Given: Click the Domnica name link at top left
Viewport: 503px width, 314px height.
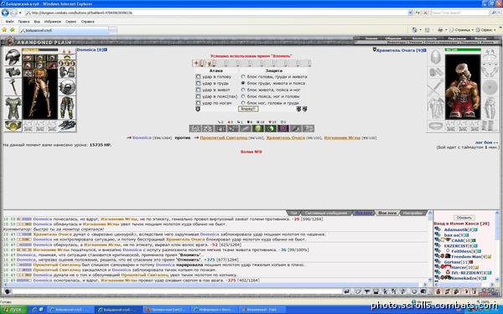Looking at the screenshot, I should point(86,50).
